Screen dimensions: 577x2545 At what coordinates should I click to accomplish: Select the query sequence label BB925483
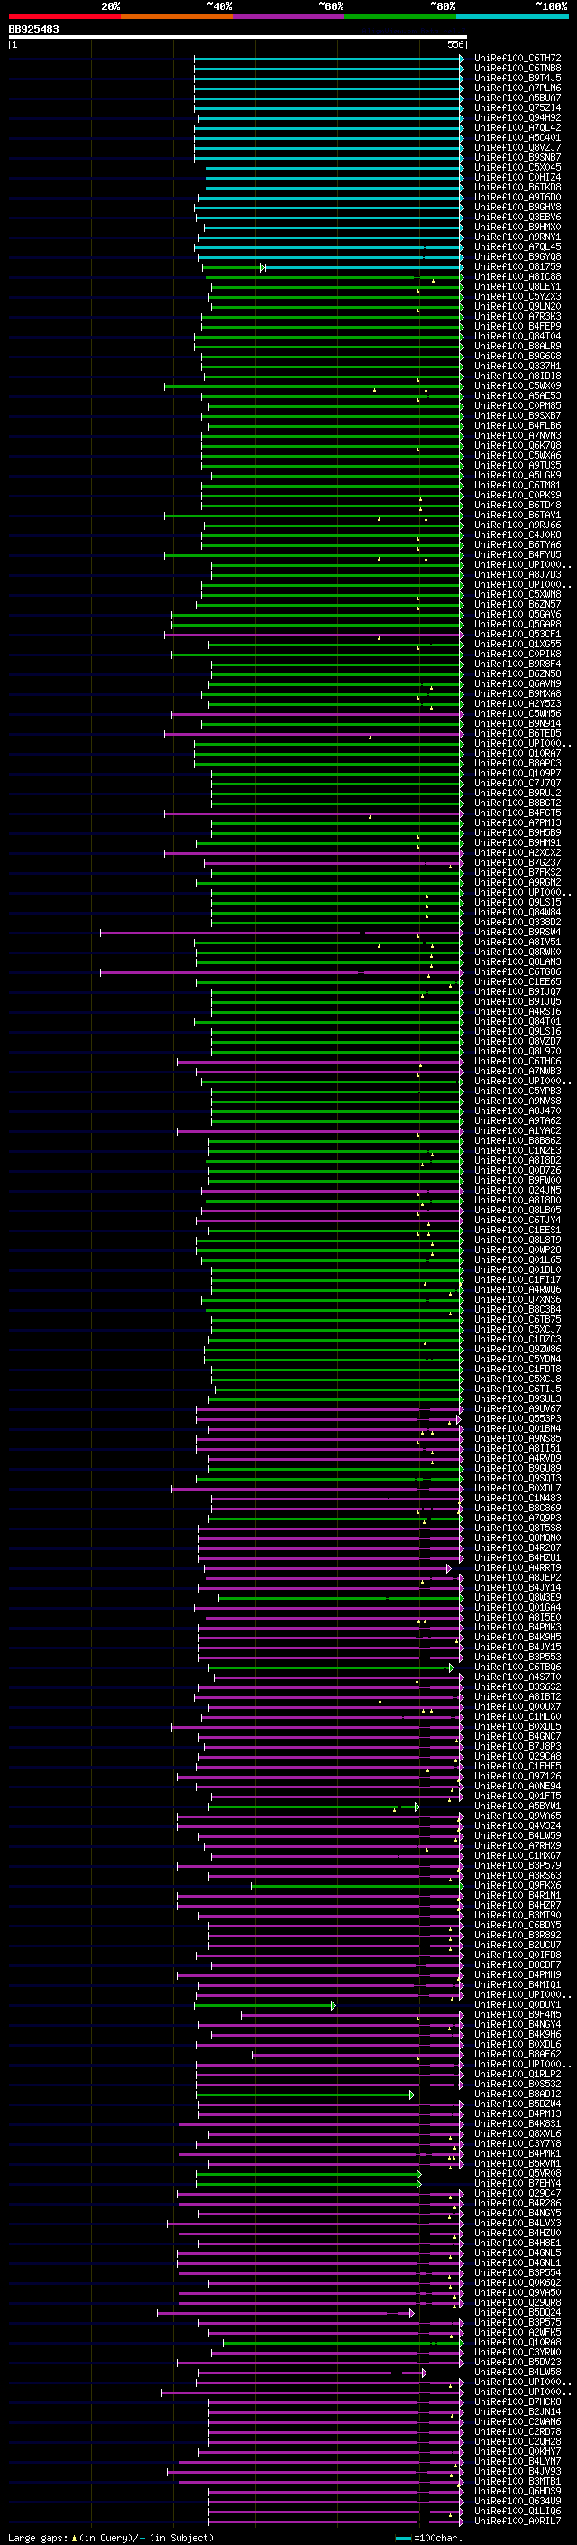(x=33, y=30)
